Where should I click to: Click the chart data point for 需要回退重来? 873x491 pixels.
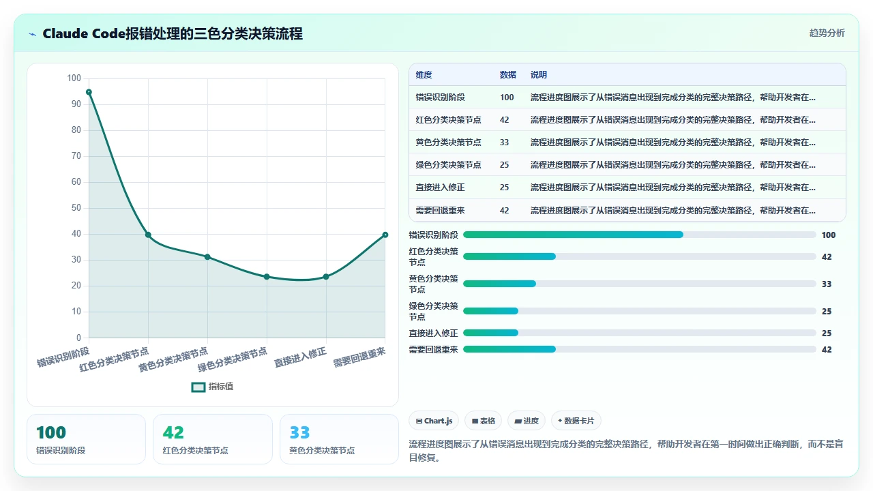click(385, 235)
